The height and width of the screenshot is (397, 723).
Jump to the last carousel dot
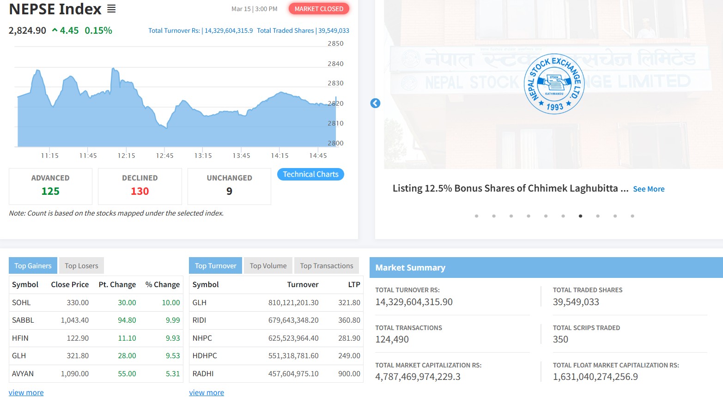coord(632,216)
